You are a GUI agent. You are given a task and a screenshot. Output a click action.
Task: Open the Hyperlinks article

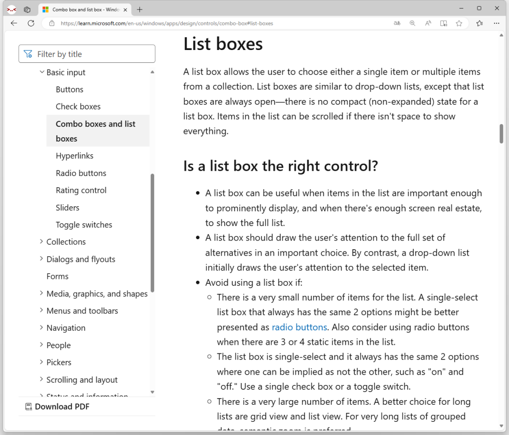tap(74, 156)
